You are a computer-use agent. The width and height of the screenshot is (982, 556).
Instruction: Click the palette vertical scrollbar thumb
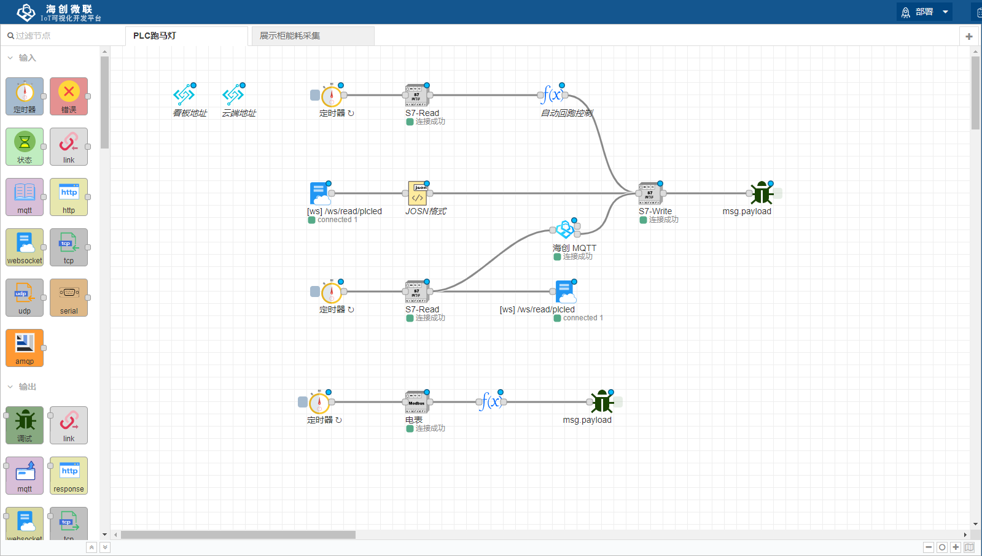(105, 102)
